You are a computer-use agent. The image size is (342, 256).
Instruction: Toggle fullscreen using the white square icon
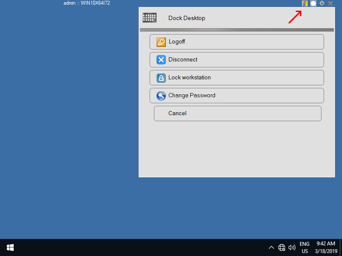pyautogui.click(x=313, y=3)
